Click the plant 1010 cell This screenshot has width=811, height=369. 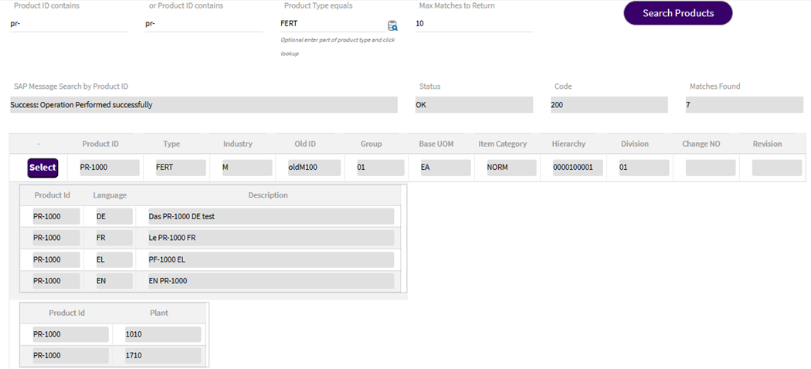click(x=162, y=334)
